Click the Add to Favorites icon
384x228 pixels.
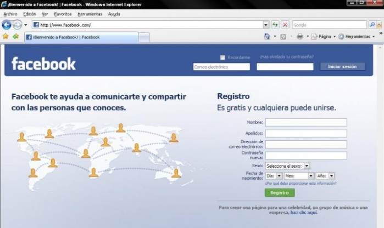point(16,36)
